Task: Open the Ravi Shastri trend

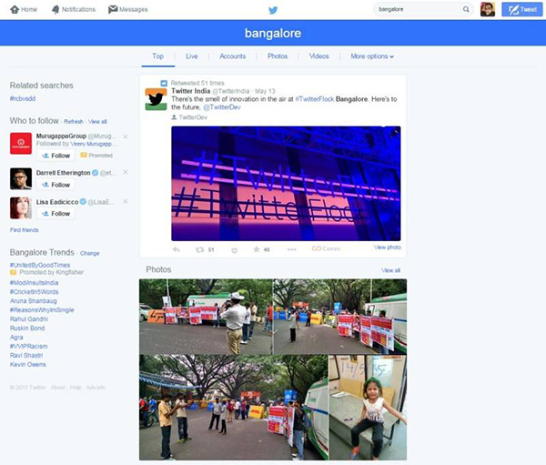Action: click(26, 355)
